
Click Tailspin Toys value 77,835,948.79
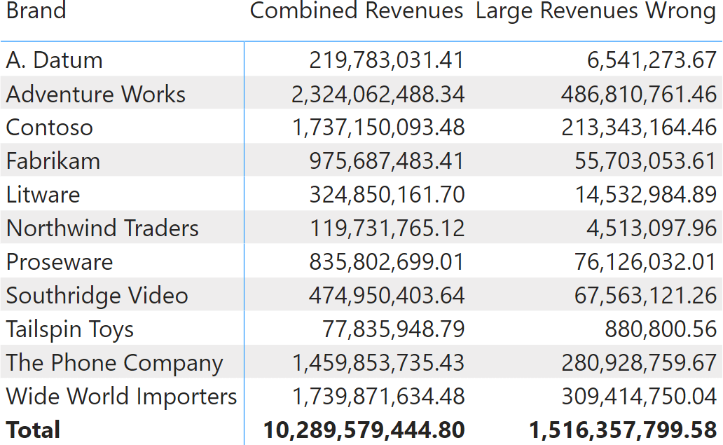click(x=393, y=329)
